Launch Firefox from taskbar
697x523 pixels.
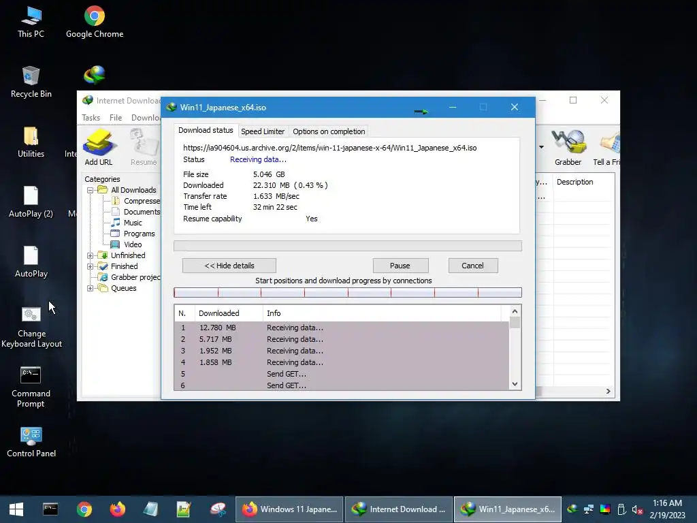point(117,509)
